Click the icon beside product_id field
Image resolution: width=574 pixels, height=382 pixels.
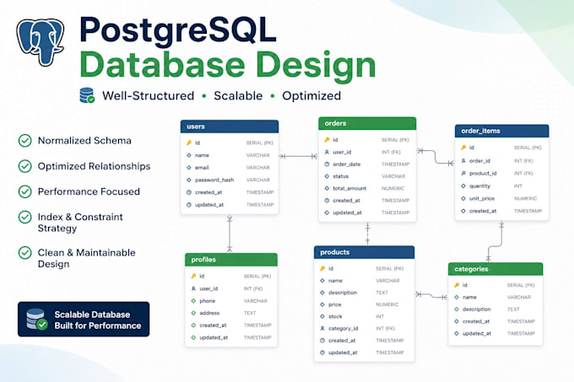[x=463, y=173]
